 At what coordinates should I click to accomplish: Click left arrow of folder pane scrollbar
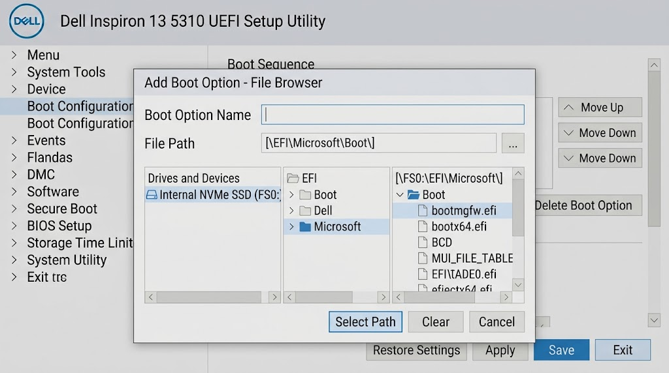pos(289,297)
